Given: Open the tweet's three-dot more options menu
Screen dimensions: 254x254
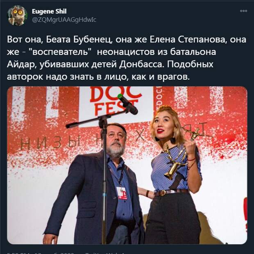Looking at the screenshot, I should tap(243, 11).
